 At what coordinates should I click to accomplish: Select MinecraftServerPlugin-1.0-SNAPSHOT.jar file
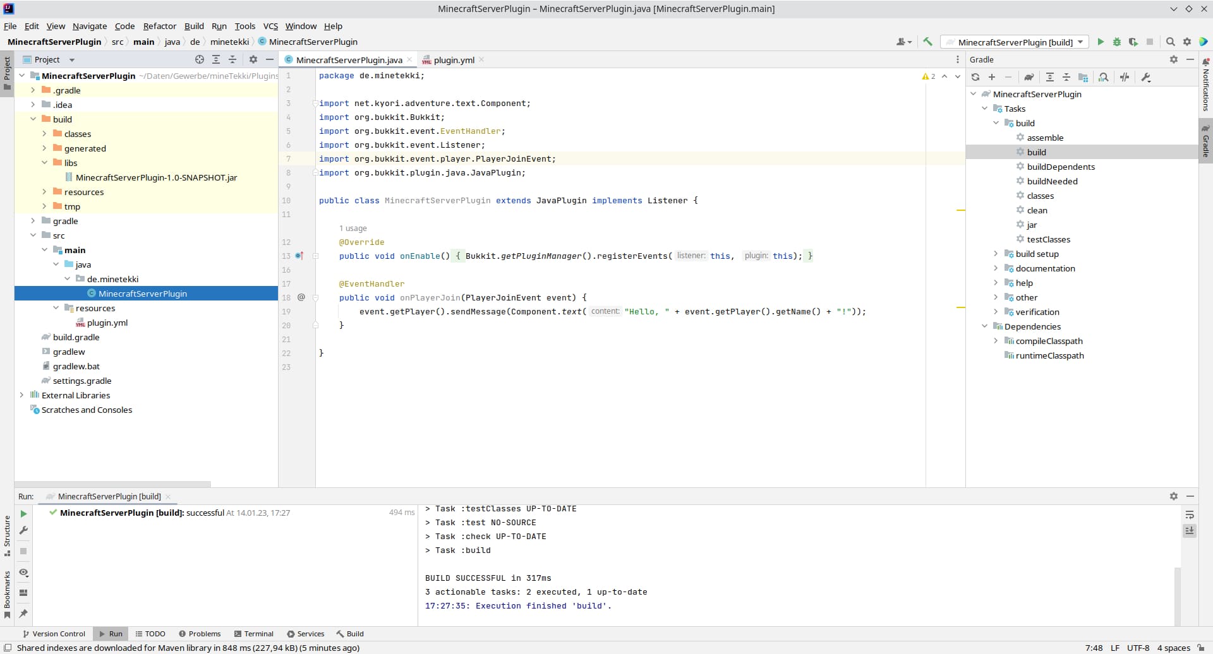[156, 177]
